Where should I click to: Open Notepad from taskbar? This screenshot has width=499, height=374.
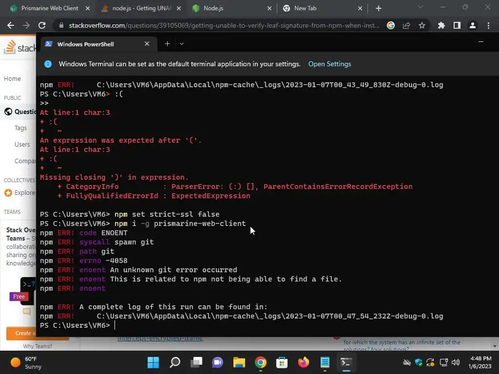[x=325, y=362]
